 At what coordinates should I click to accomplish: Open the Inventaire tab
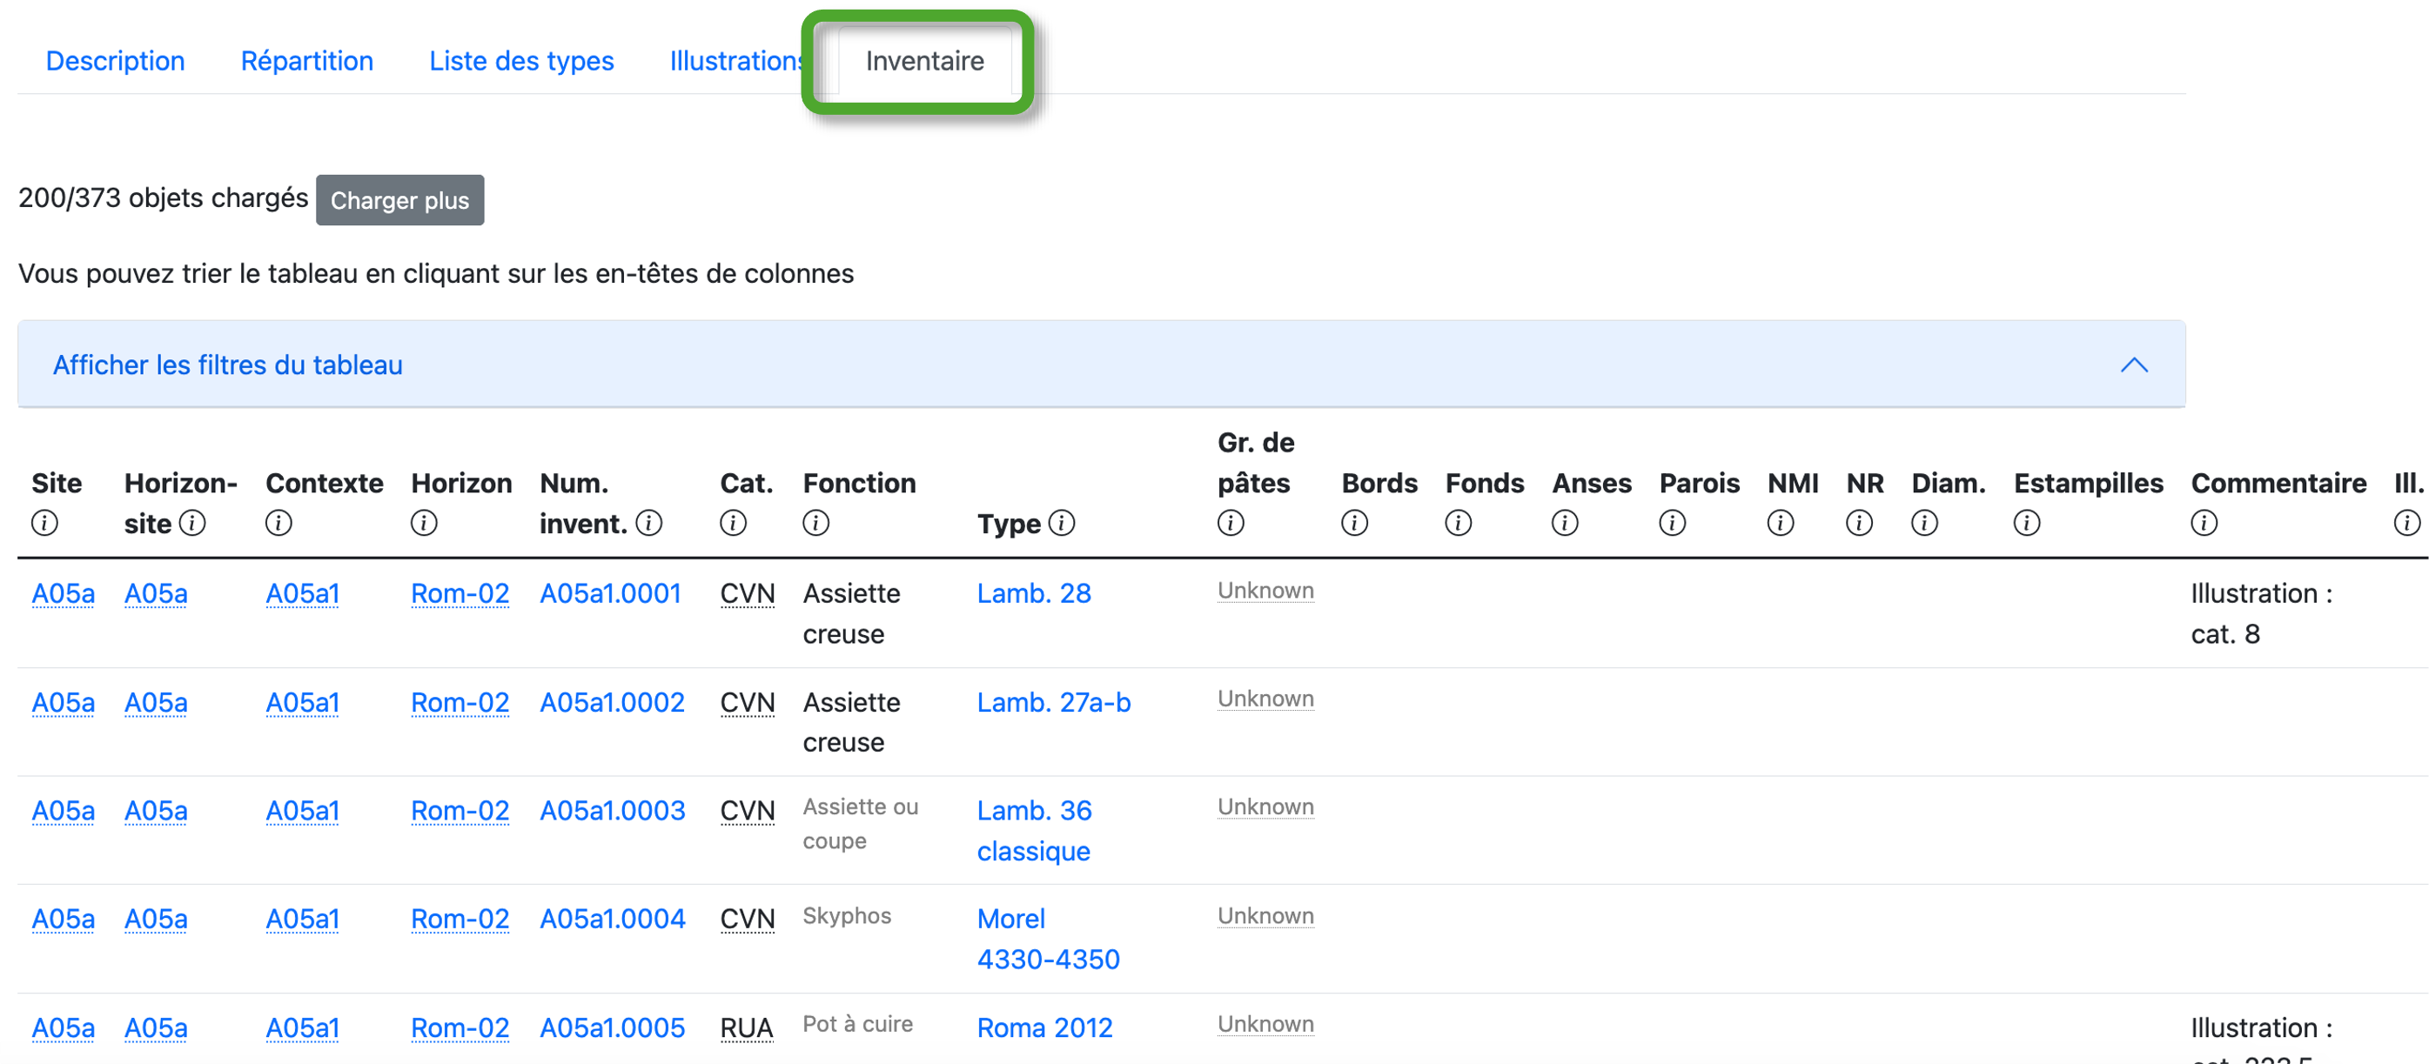(x=924, y=61)
